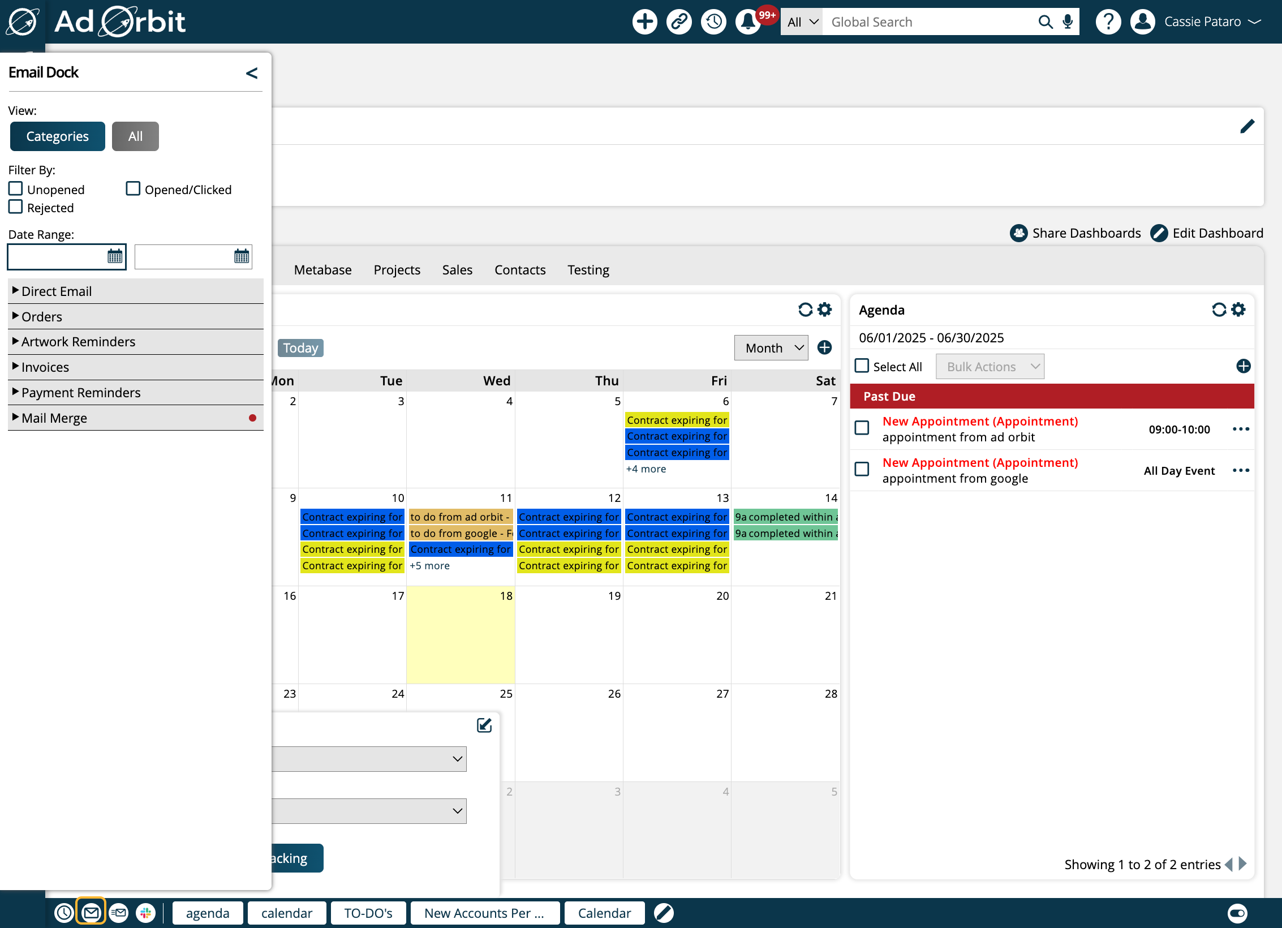
Task: Open the Cassie Pataro account menu
Action: (x=1212, y=22)
